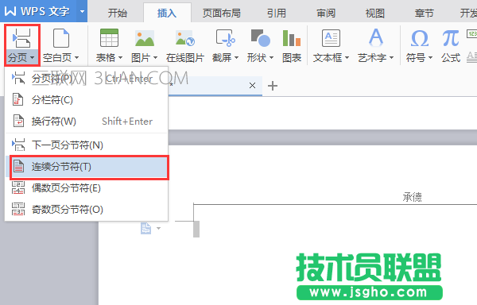Close the open document tab
Screen dimensions: 477x305
[x=252, y=86]
